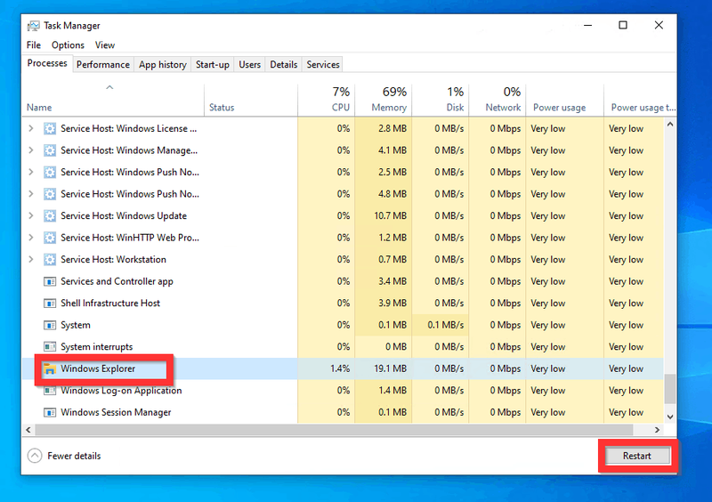This screenshot has height=502, width=712.
Task: Expand Service Host: Windows License entry
Action: click(x=31, y=128)
